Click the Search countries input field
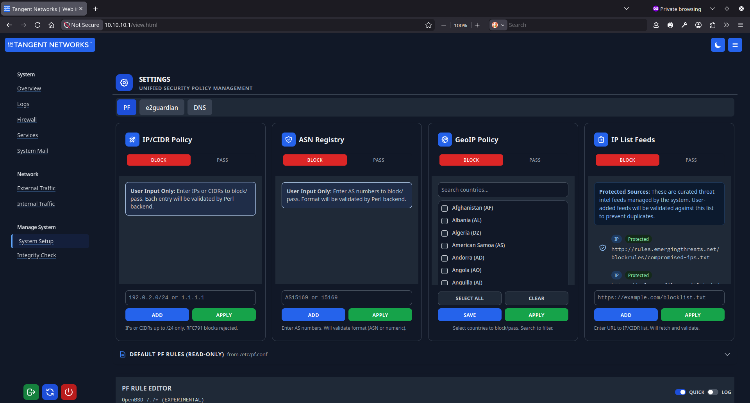 coord(503,190)
